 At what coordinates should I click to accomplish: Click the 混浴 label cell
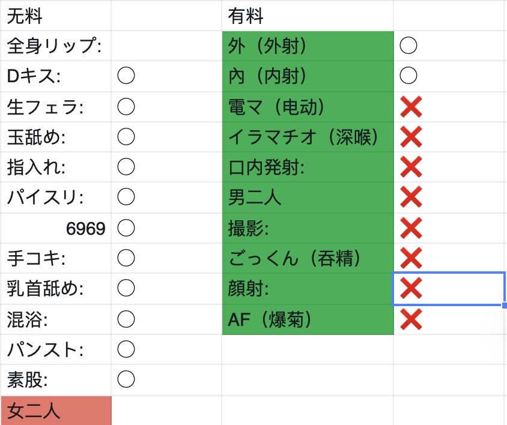(x=56, y=319)
